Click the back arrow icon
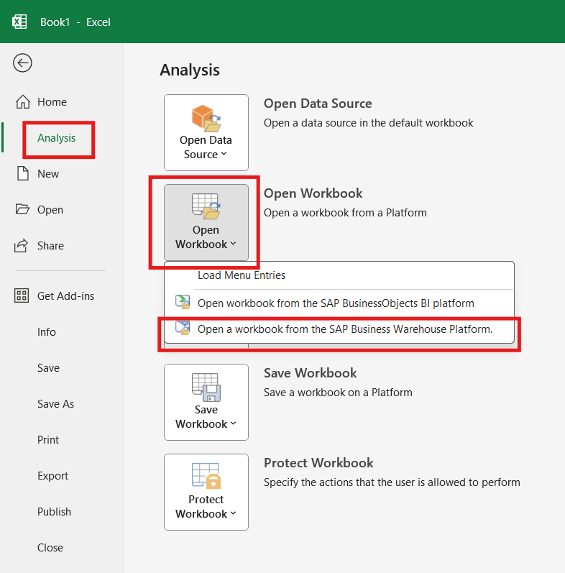 coord(22,63)
